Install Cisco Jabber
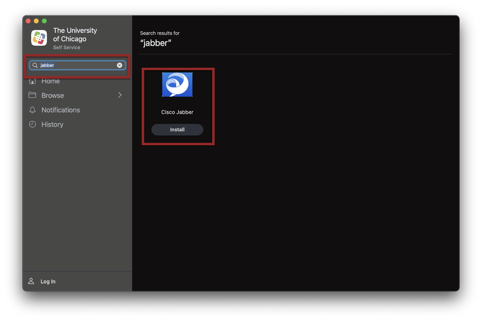The width and height of the screenshot is (482, 321). point(177,130)
